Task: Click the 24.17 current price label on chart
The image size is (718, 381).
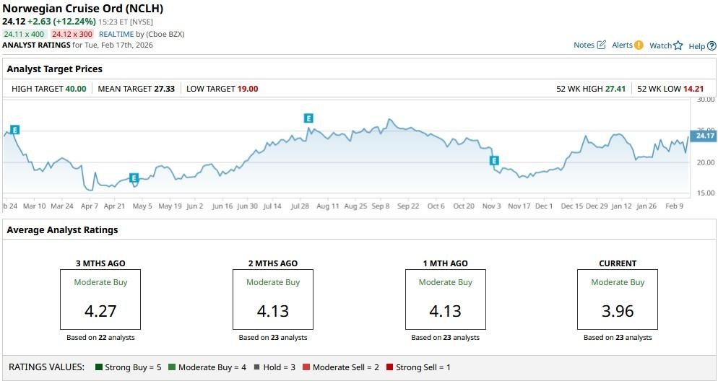Action: pos(704,136)
